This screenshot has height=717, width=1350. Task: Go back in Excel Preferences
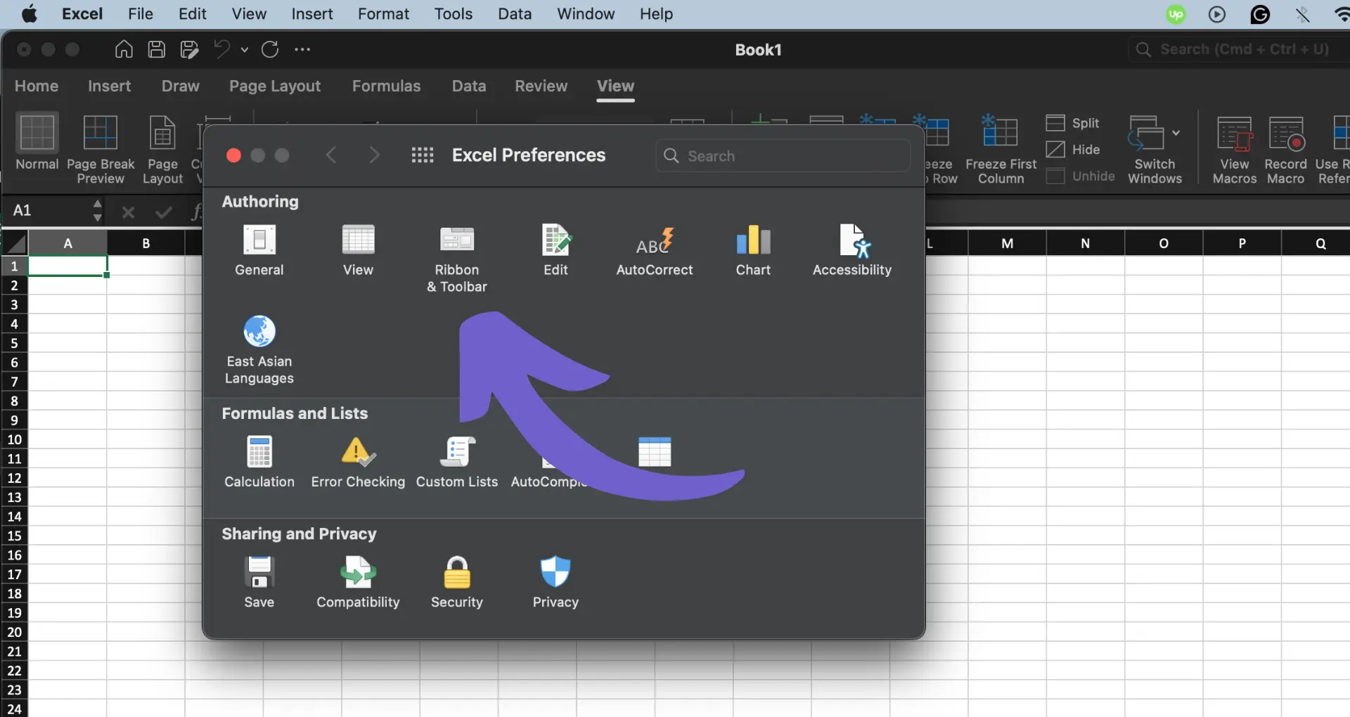click(x=331, y=155)
